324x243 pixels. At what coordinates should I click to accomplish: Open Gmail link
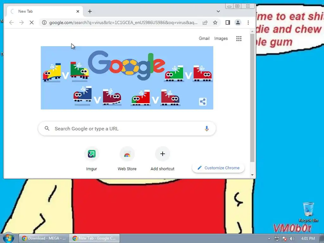[x=204, y=38]
